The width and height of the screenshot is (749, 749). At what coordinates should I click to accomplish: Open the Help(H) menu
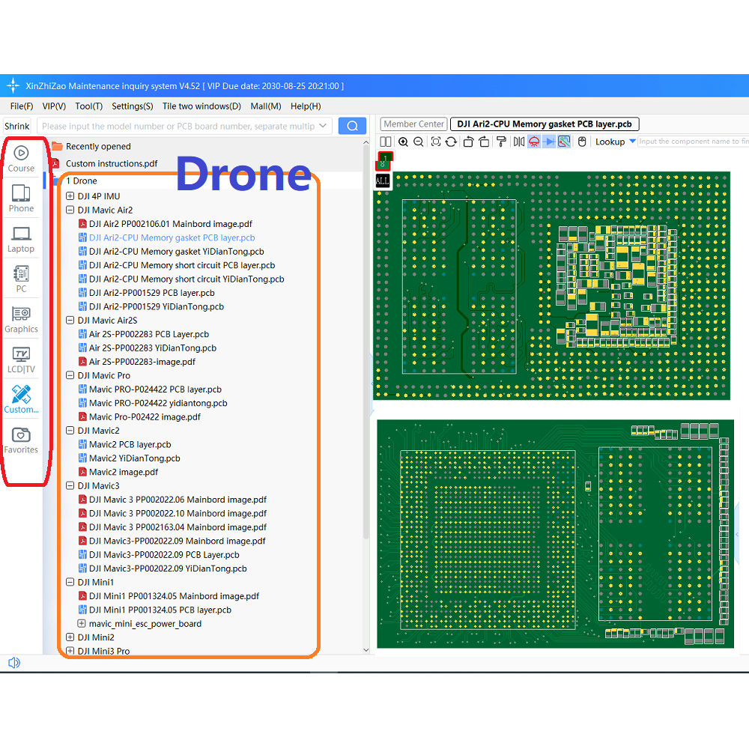pyautogui.click(x=306, y=106)
